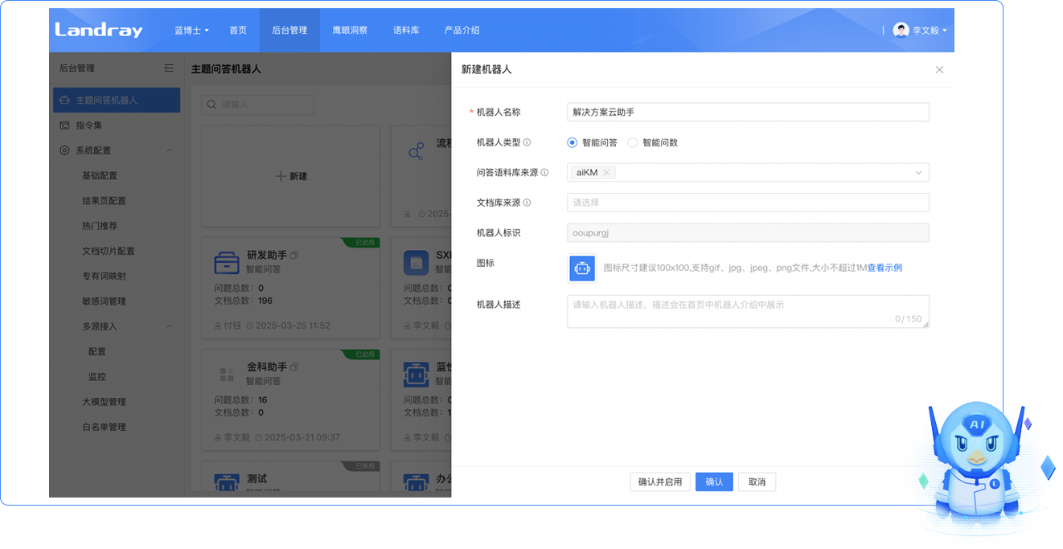Select the 智能问数 radio button

pyautogui.click(x=633, y=142)
